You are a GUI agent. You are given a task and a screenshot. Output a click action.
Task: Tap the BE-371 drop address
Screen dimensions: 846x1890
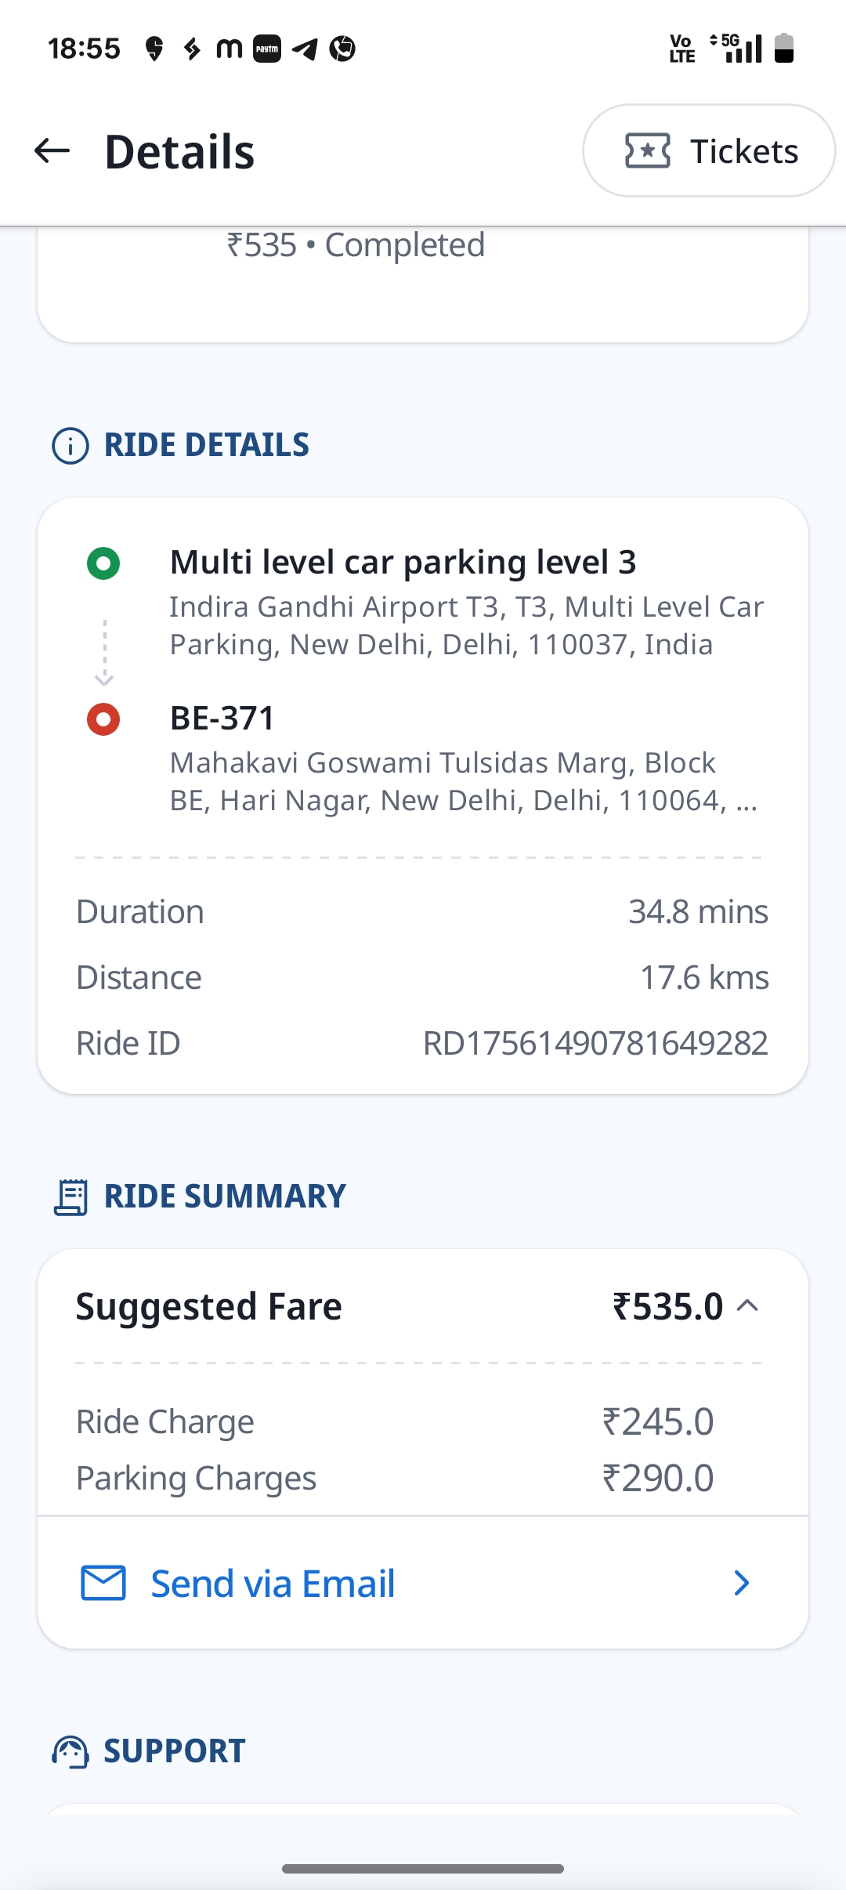(x=222, y=719)
